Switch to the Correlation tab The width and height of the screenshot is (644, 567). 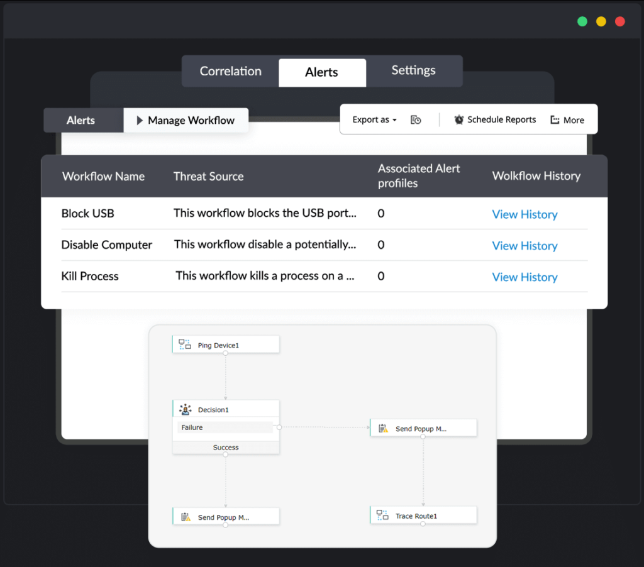(x=230, y=71)
